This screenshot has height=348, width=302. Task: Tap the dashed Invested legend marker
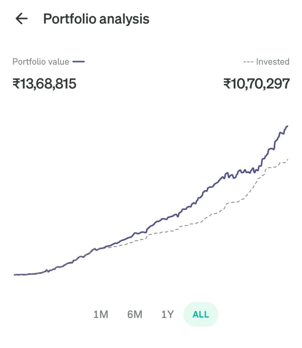tap(248, 62)
